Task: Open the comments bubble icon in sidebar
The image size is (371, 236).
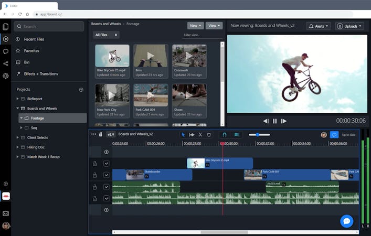Action: point(5,51)
